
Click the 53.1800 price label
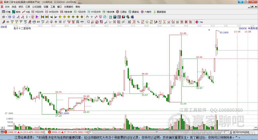224,33
